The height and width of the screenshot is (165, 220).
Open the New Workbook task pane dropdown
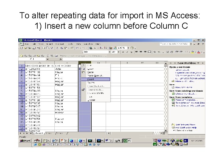[x=198, y=63]
